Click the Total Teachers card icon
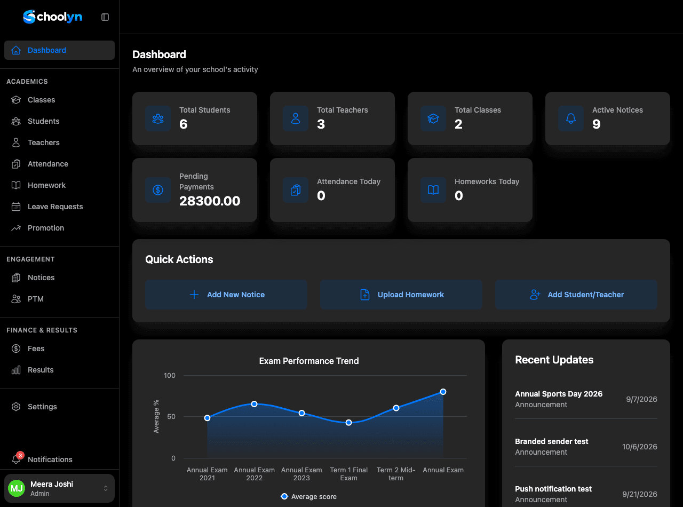Image resolution: width=683 pixels, height=507 pixels. (x=296, y=118)
